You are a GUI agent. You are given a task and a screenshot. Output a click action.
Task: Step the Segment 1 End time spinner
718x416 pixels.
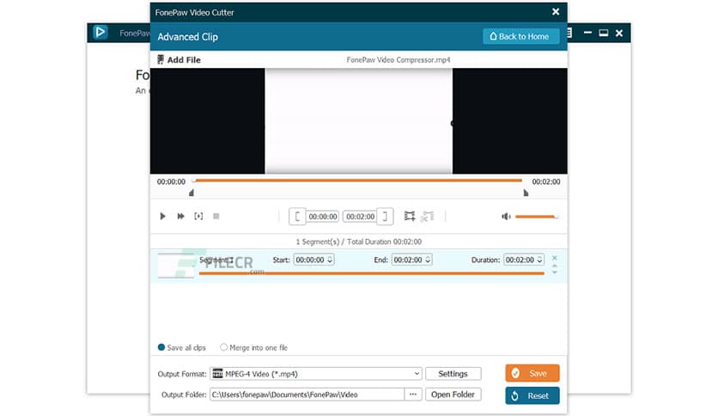[x=428, y=260]
